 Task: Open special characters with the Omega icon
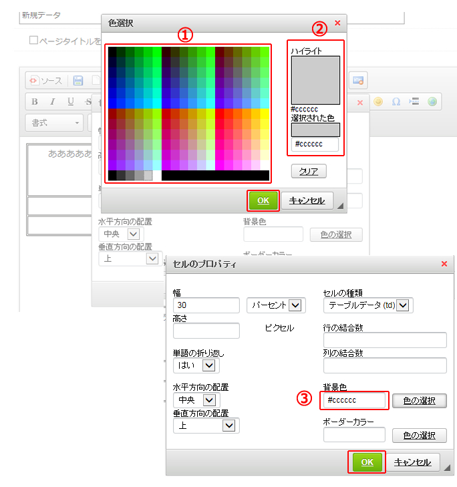(x=396, y=102)
